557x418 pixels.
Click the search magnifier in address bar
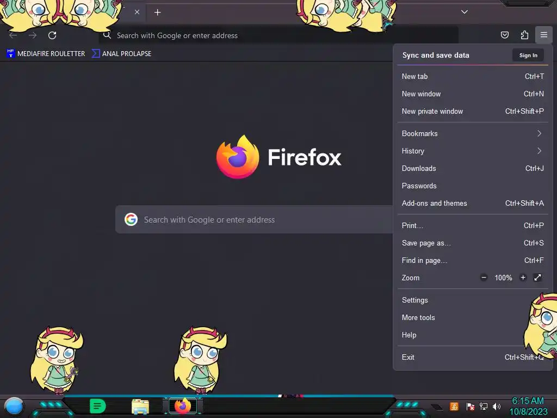tap(107, 35)
